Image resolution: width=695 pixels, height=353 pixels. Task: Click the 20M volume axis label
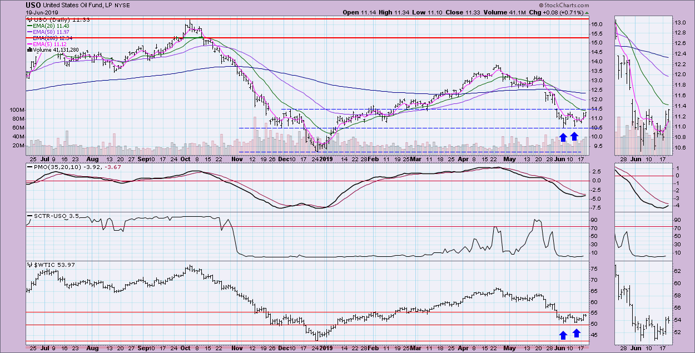click(19, 146)
